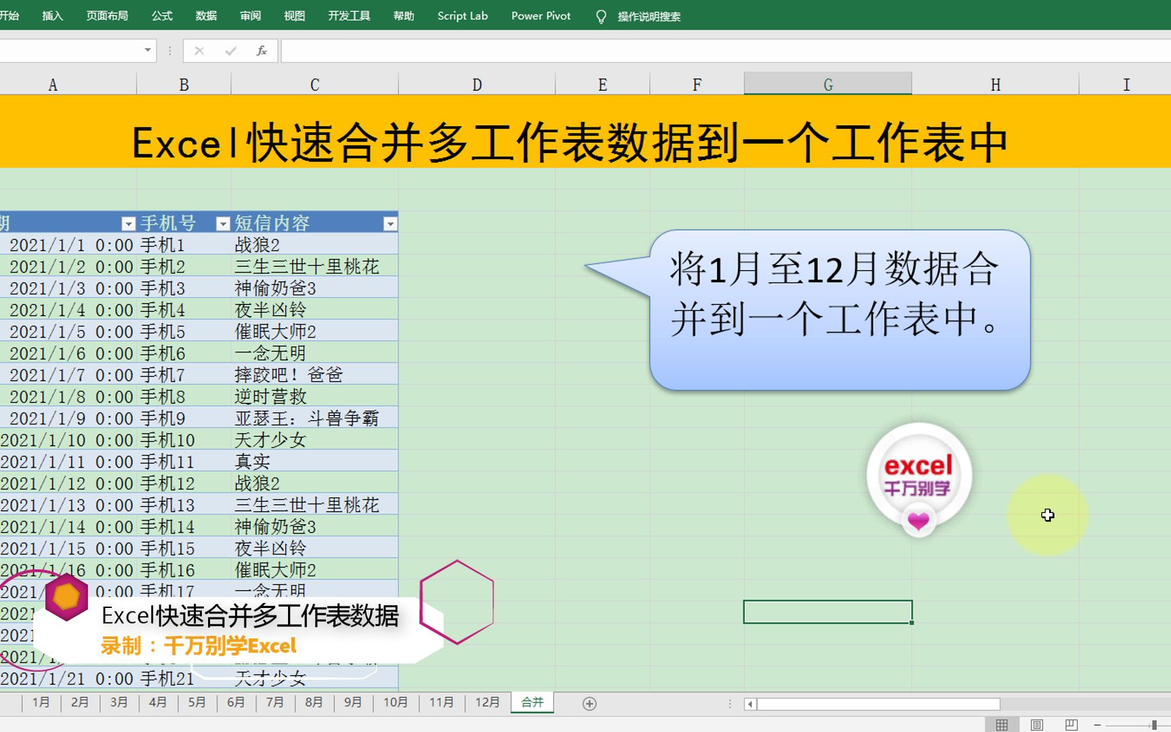
Task: Switch to Page Break Preview in the status bar
Action: (1071, 725)
